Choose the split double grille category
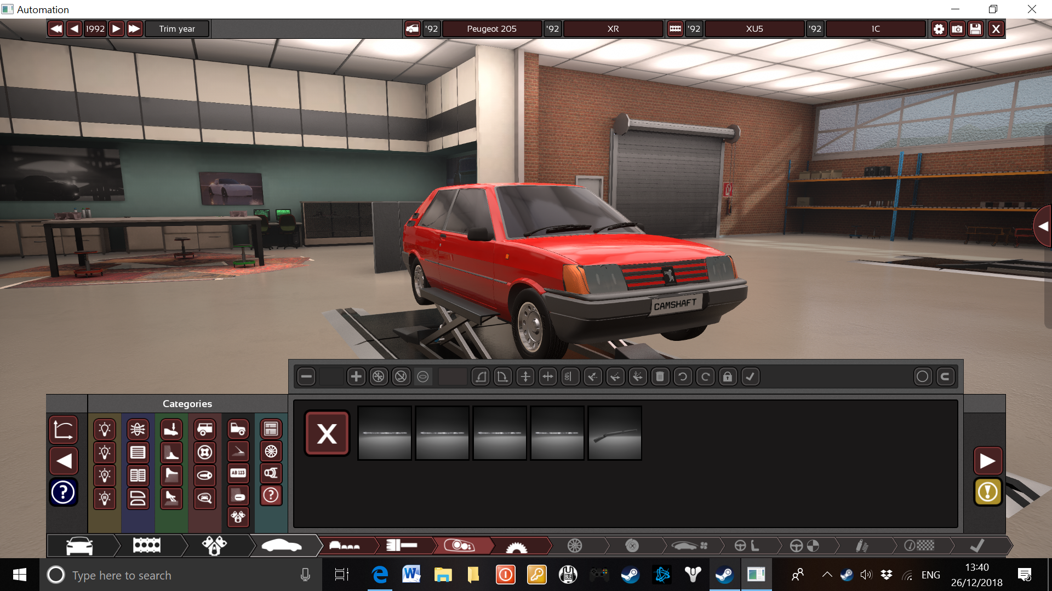 click(x=138, y=475)
